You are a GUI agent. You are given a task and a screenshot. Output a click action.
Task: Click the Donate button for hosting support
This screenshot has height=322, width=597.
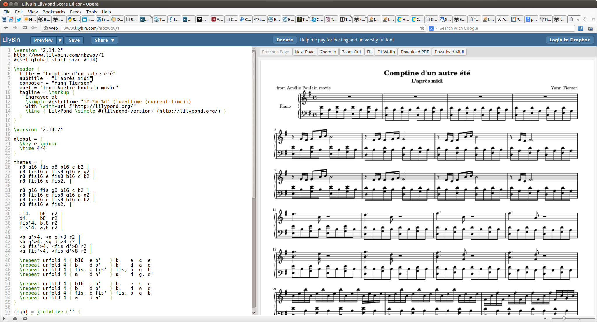285,40
